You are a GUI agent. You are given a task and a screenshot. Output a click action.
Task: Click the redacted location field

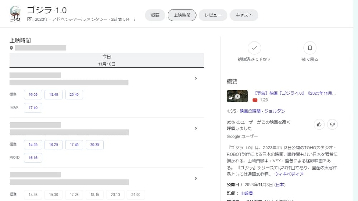[x=40, y=48]
